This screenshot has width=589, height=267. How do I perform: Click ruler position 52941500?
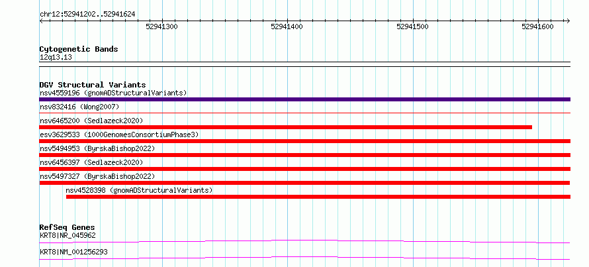(412, 27)
